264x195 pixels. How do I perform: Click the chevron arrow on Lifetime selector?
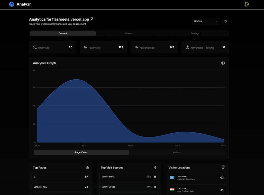tap(217, 21)
